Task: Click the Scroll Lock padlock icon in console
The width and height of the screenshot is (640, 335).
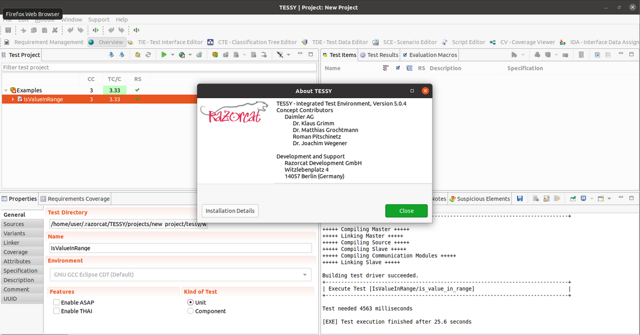Action: coord(547,199)
